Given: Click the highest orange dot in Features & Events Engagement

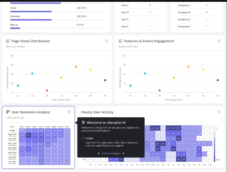Looking at the screenshot, I should (188, 67).
